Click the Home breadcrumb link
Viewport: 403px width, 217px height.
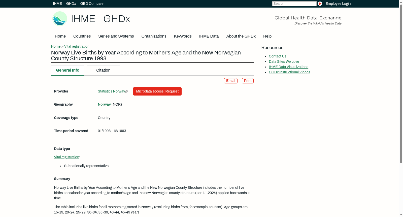pos(56,46)
